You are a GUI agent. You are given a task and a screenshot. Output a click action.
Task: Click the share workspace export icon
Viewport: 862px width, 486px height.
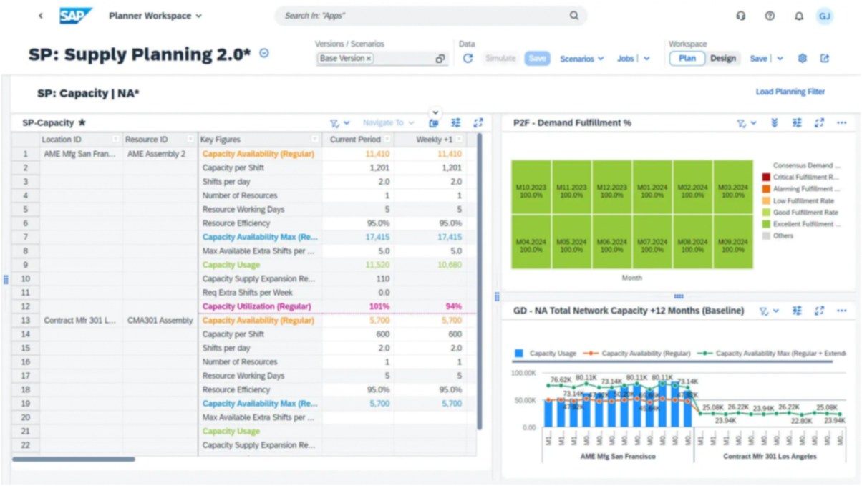point(825,59)
